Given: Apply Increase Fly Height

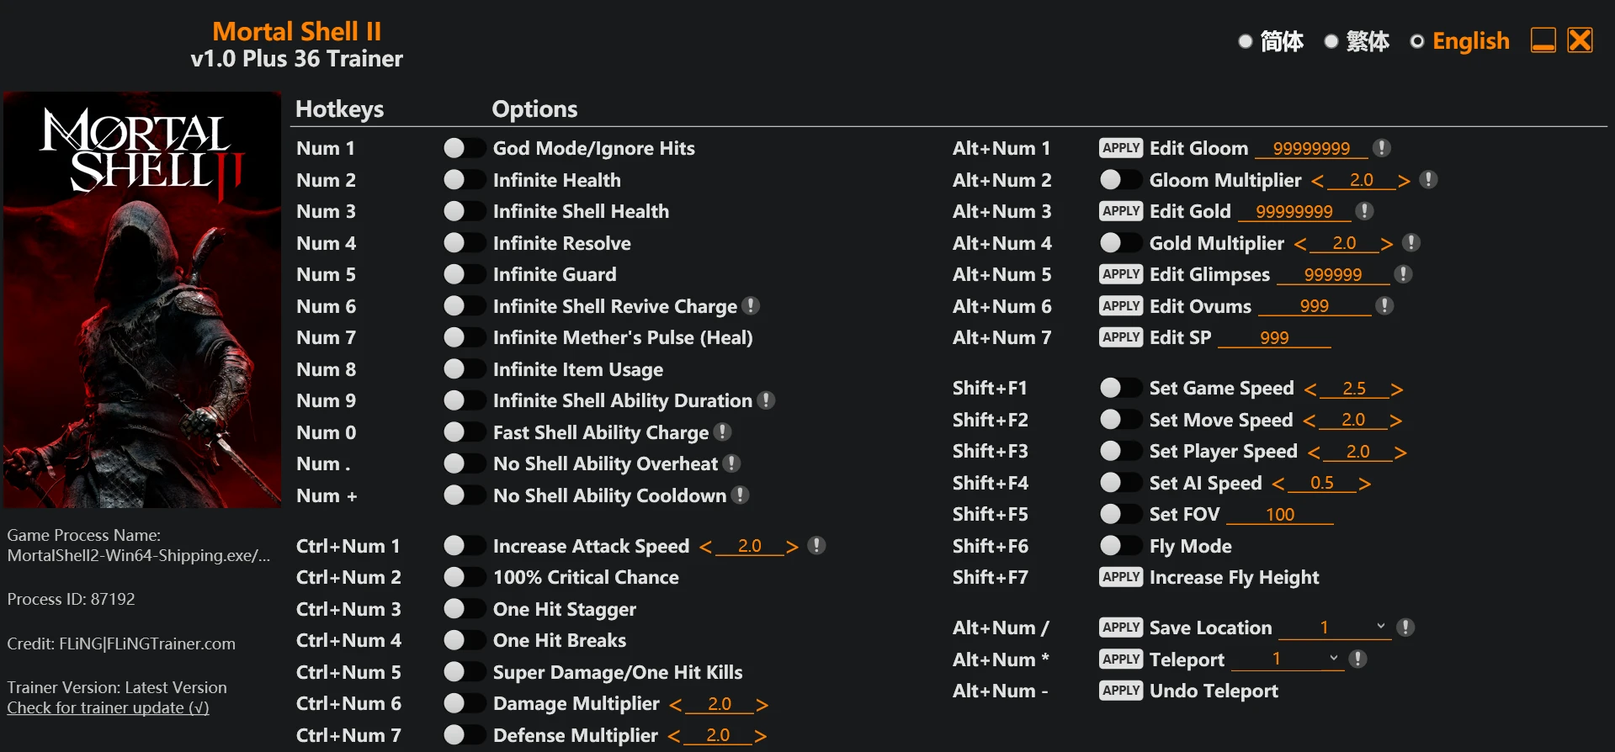Looking at the screenshot, I should (1121, 577).
